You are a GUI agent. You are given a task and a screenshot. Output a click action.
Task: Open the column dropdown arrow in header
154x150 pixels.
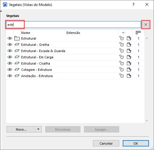coord(123,33)
